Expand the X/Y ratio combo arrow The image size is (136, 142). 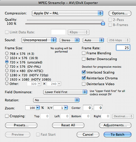66,108
